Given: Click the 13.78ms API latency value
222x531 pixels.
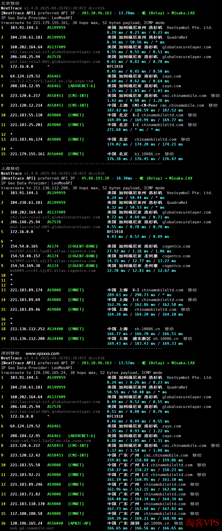Looking at the screenshot, I should 126,13.
